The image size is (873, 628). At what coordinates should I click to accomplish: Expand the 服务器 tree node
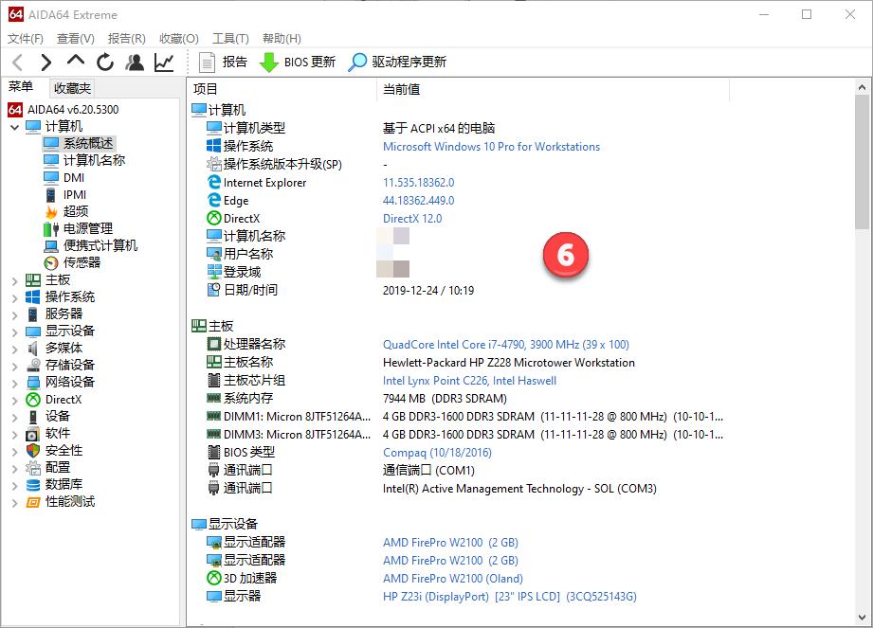click(x=14, y=315)
